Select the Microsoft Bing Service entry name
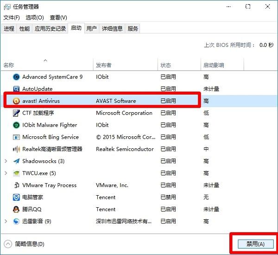 51,137
